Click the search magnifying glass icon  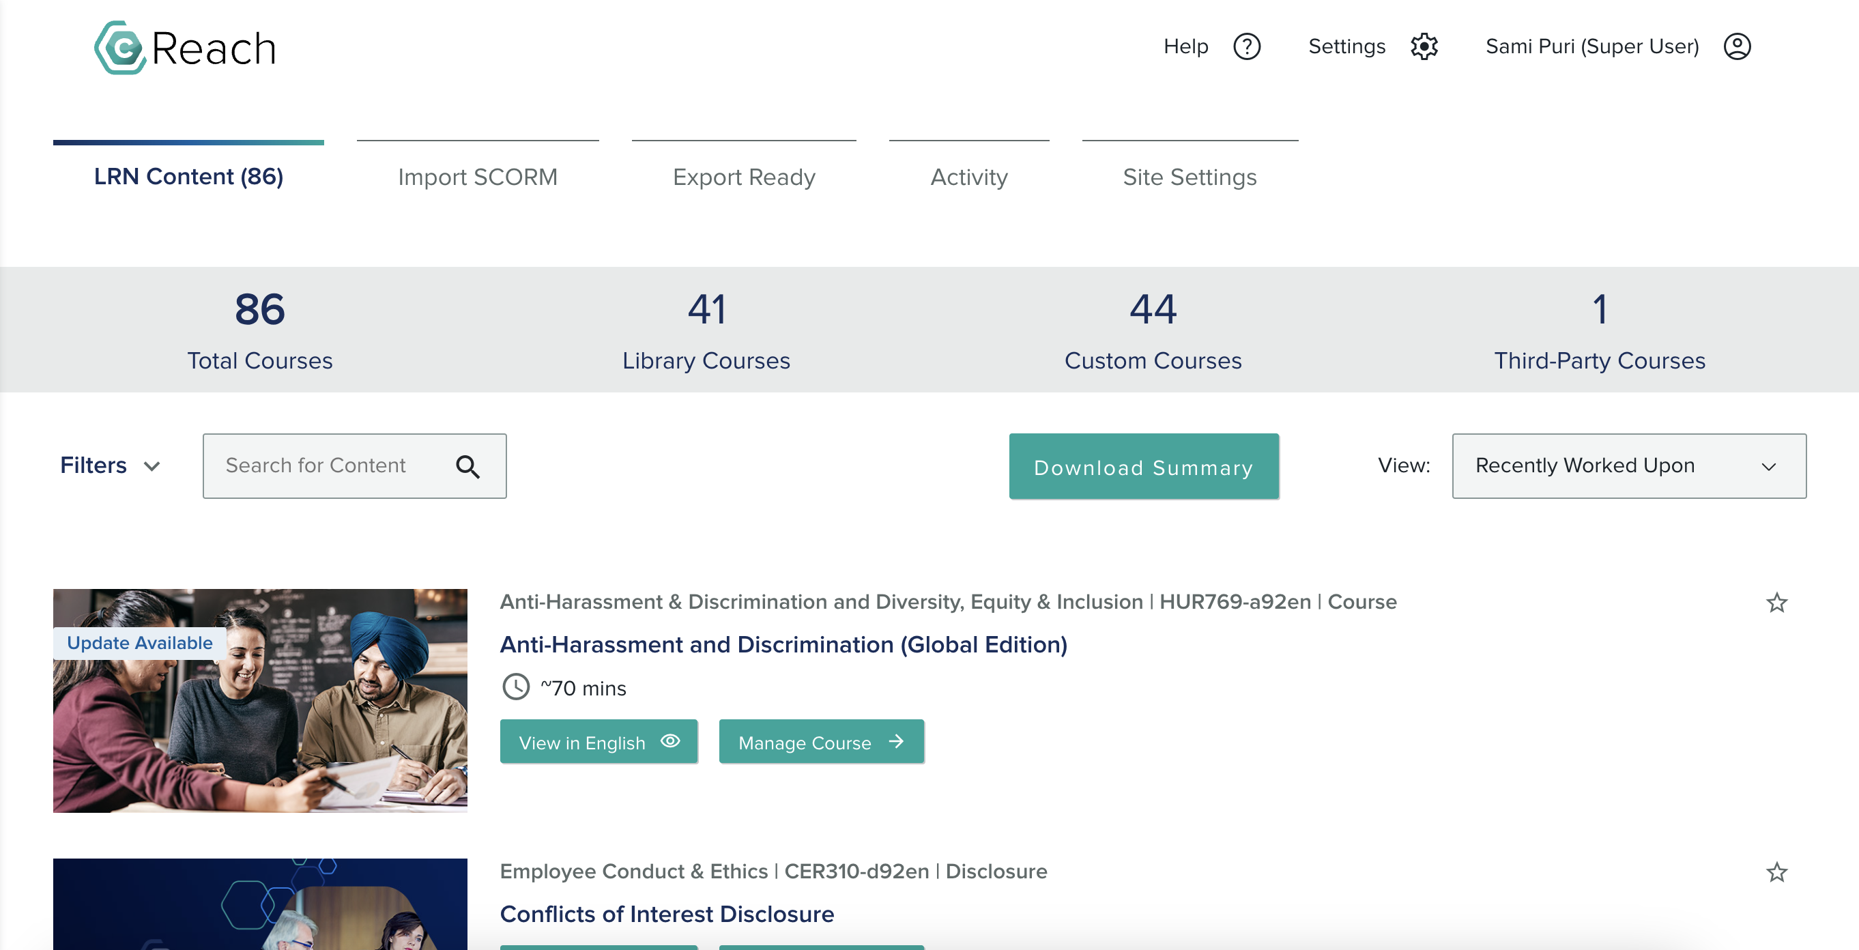click(469, 466)
